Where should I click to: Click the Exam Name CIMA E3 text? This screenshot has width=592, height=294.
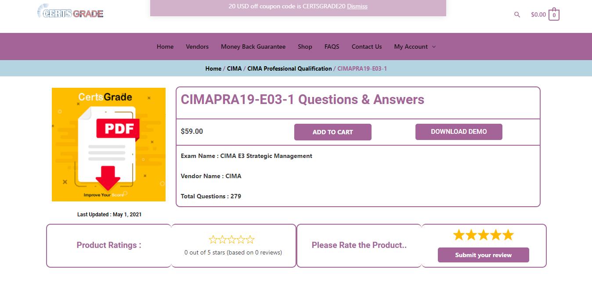pos(246,156)
